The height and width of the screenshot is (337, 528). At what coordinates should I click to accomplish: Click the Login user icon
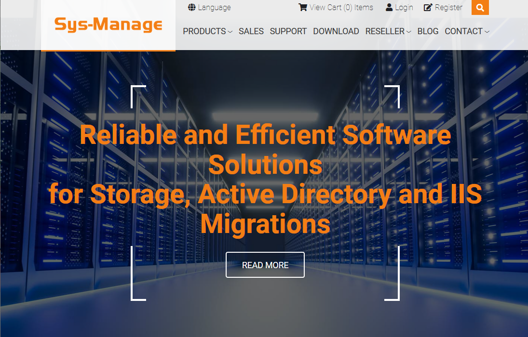389,7
